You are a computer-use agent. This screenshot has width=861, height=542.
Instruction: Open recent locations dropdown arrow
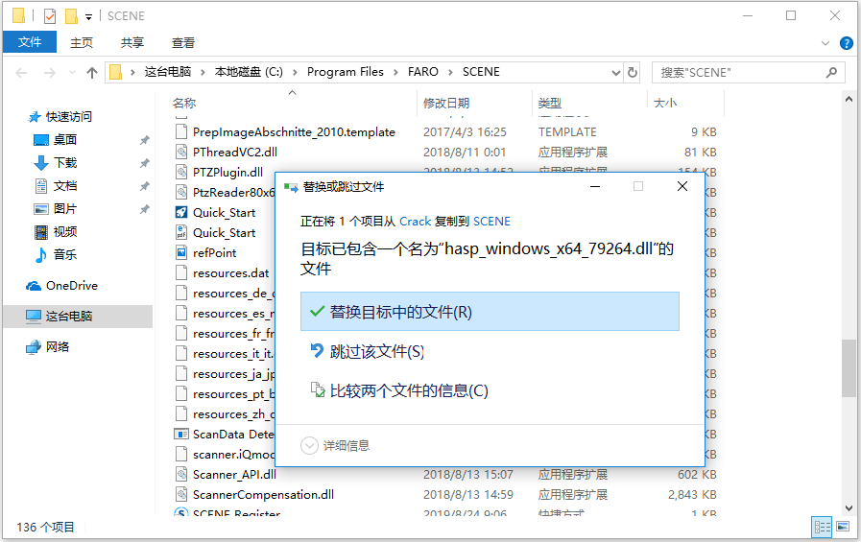tap(72, 72)
